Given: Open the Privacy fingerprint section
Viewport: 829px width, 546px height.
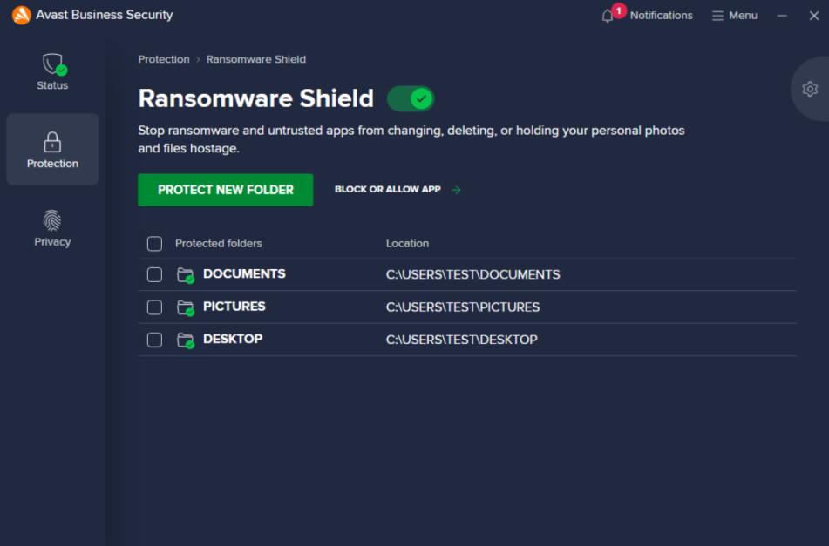Looking at the screenshot, I should pos(52,228).
